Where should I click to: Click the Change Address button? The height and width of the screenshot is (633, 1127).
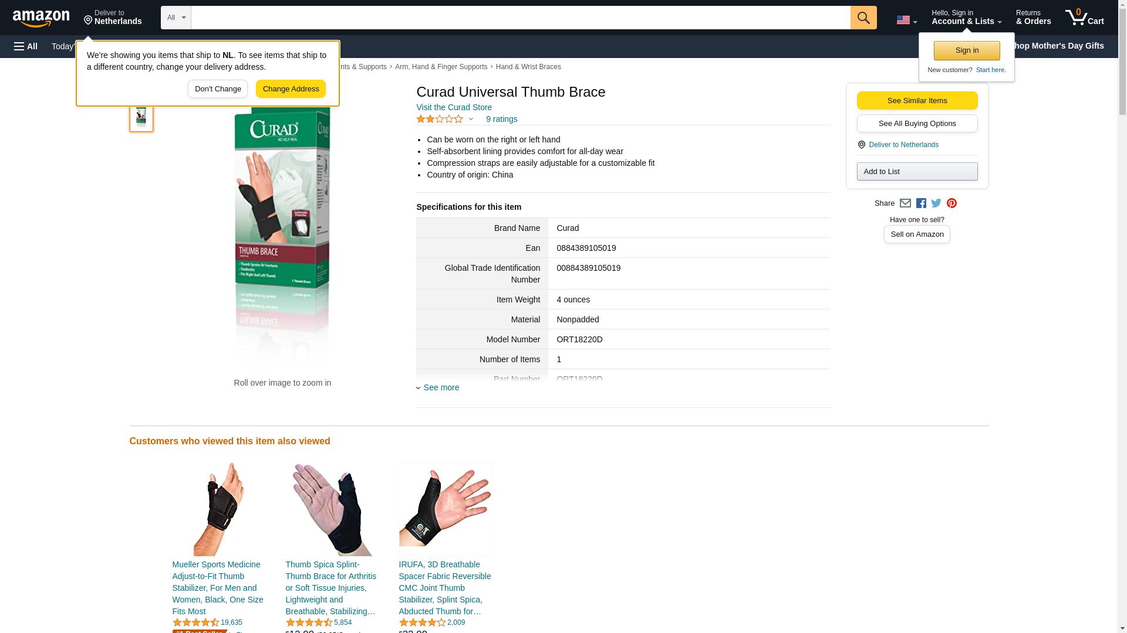[291, 89]
